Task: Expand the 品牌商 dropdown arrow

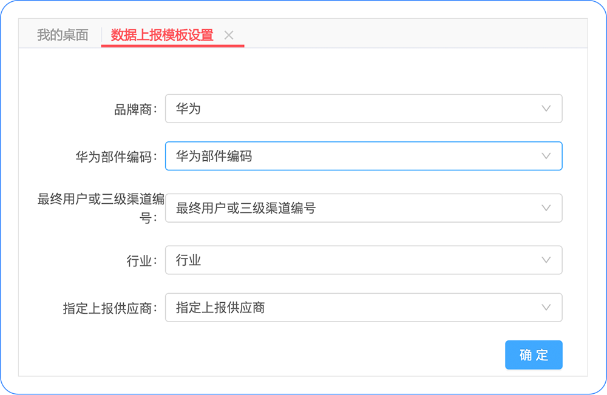Action: [546, 109]
